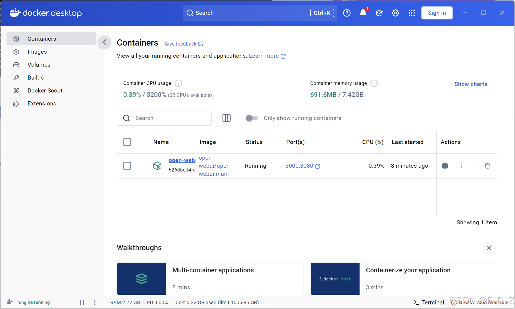Viewport: 515px width, 309px height.
Task: Open the Terminal panel
Action: click(x=429, y=303)
